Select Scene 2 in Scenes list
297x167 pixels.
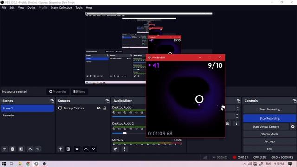pyautogui.click(x=27, y=108)
